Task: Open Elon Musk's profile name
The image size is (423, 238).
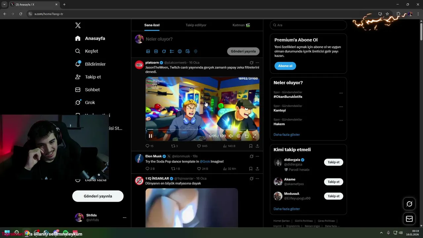Action: 153,156
